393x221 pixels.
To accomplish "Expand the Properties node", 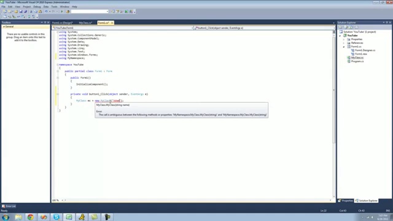I will tap(344, 39).
